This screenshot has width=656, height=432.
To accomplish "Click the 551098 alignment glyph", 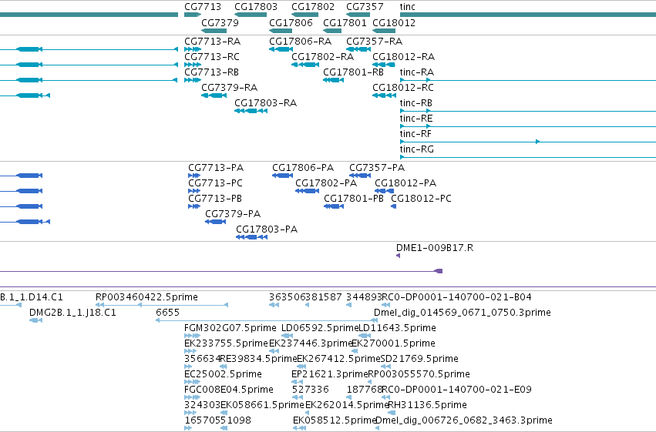I will pyautogui.click(x=224, y=428).
